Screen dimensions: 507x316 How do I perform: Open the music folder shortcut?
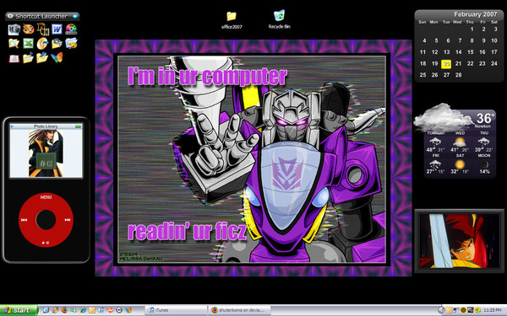tap(28, 57)
